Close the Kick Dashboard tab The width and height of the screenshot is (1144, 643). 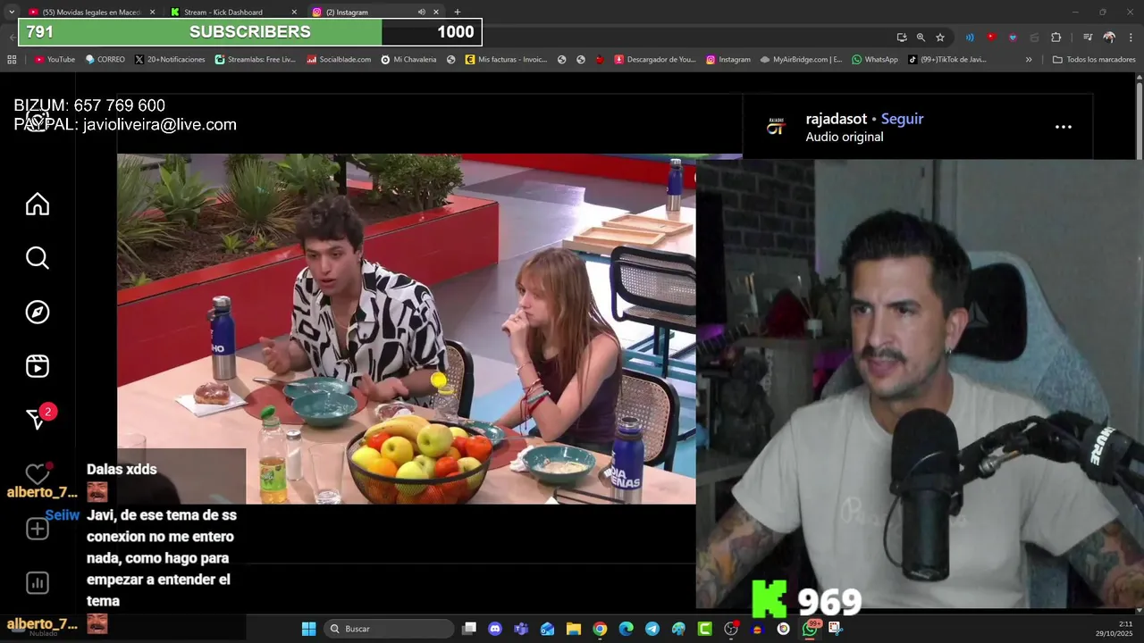pos(294,13)
